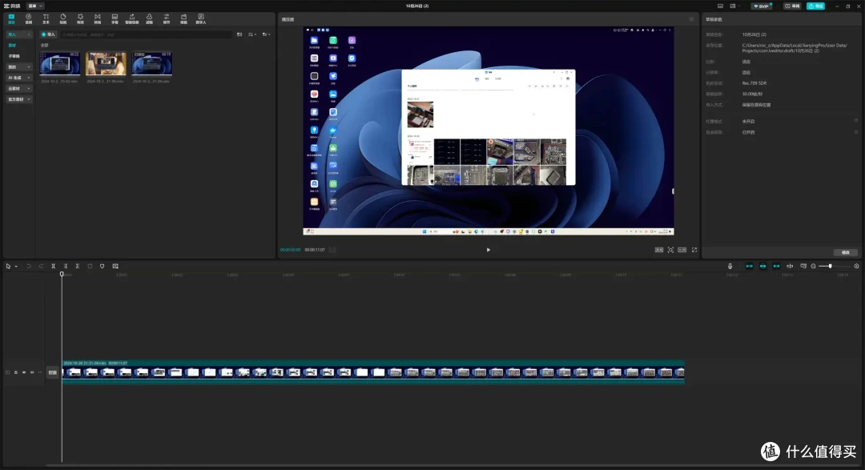
Task: Trim clip right of playhead
Action: (78, 266)
